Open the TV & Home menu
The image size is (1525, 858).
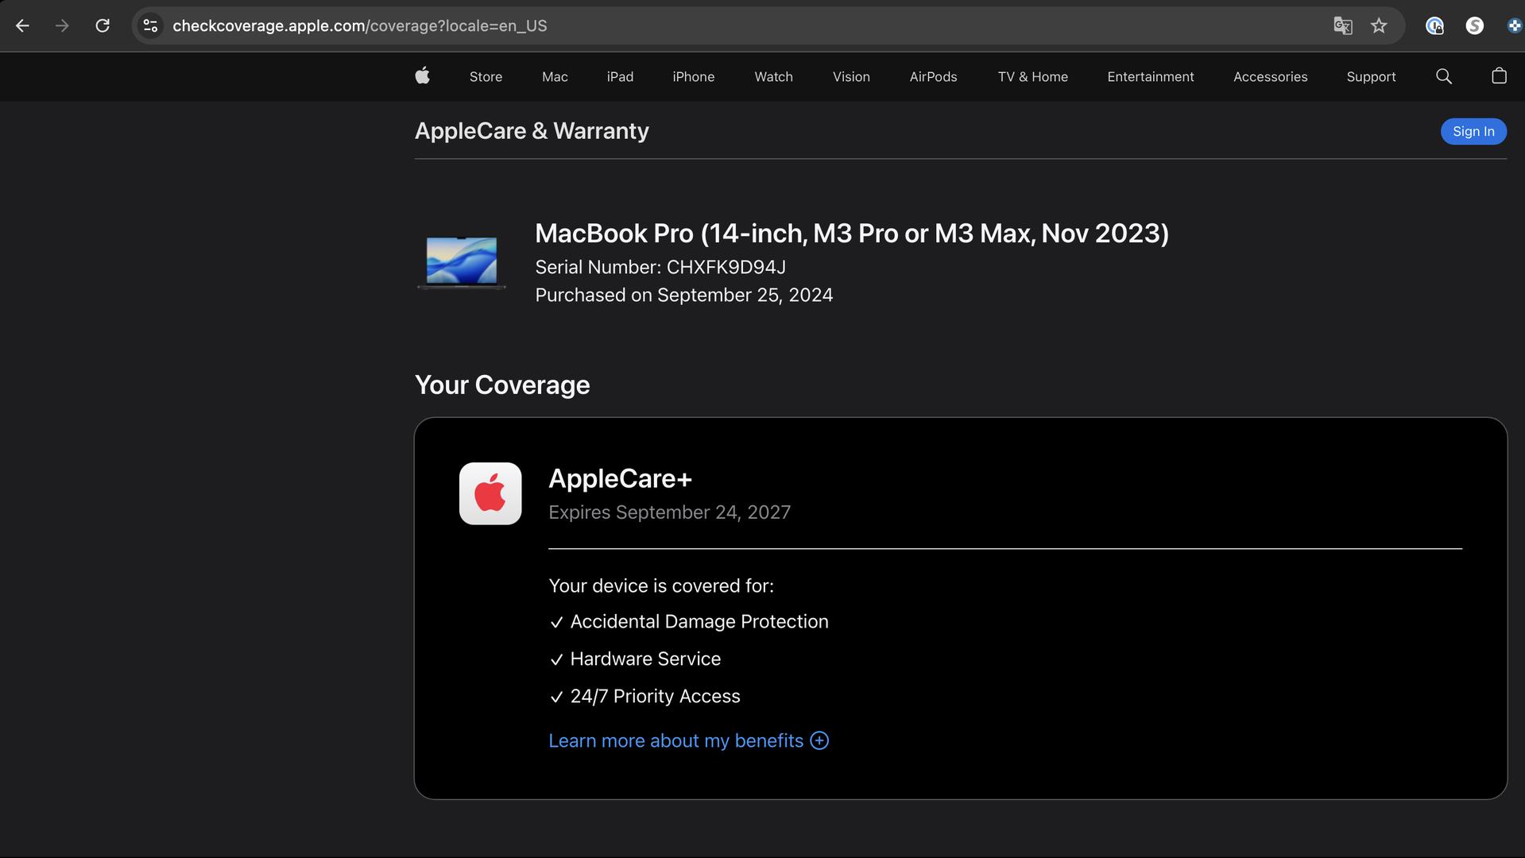click(1032, 77)
